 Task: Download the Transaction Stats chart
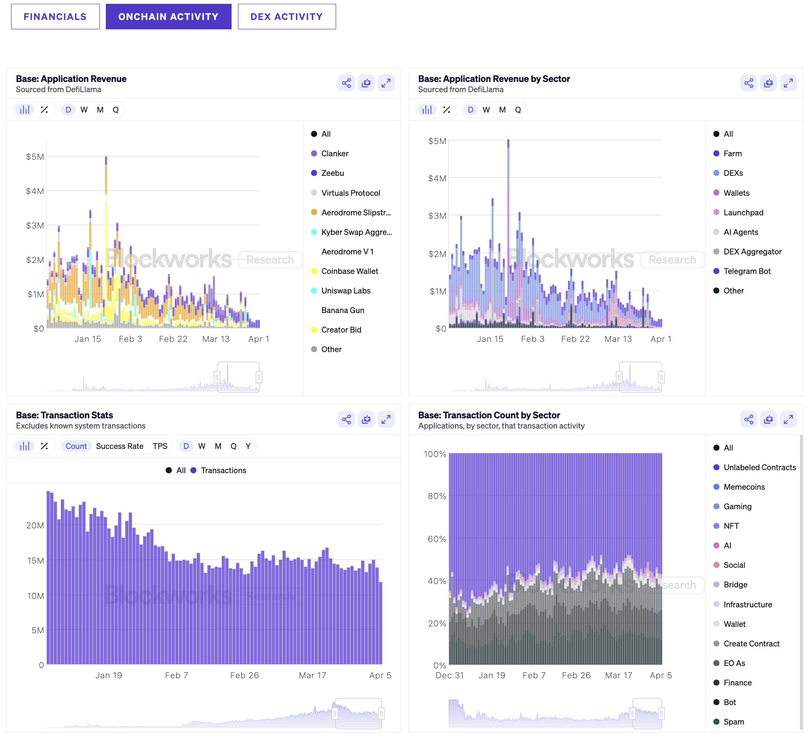point(366,419)
